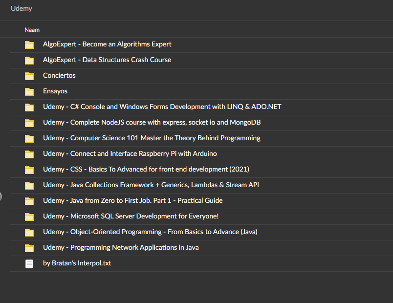Image resolution: width=393 pixels, height=303 pixels.
Task: Click folder icon for Programming Network Applications
Action: point(29,248)
